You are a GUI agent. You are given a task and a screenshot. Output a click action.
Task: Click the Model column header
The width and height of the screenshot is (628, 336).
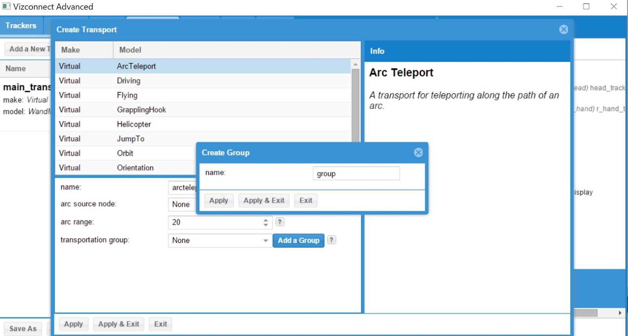(x=237, y=50)
